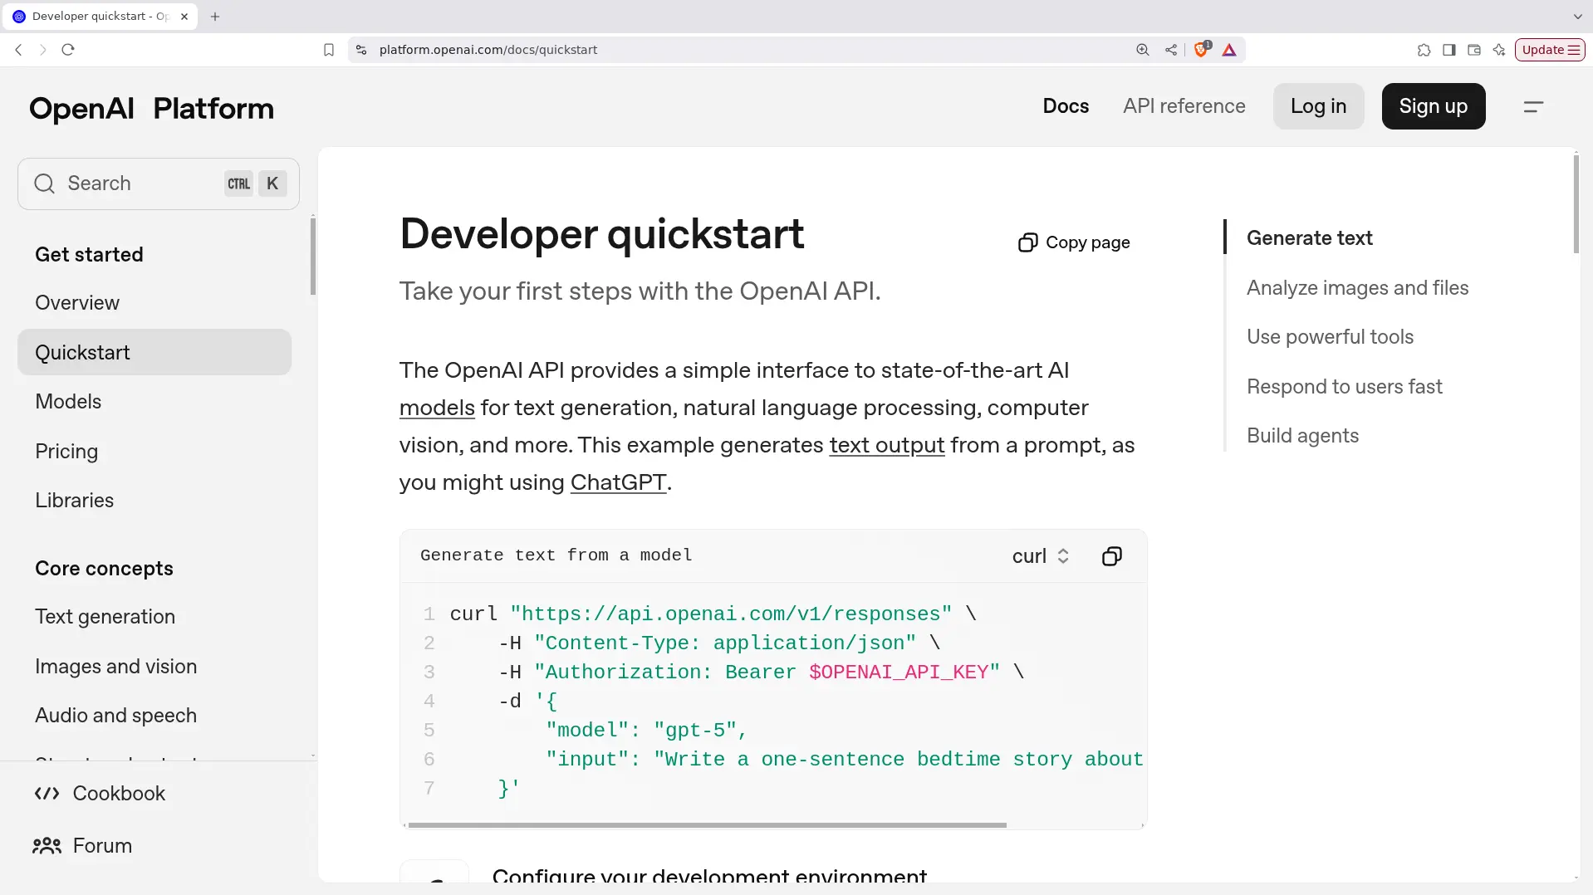The height and width of the screenshot is (895, 1593).
Task: Toggle the browser sidebar panel
Action: click(x=1449, y=50)
